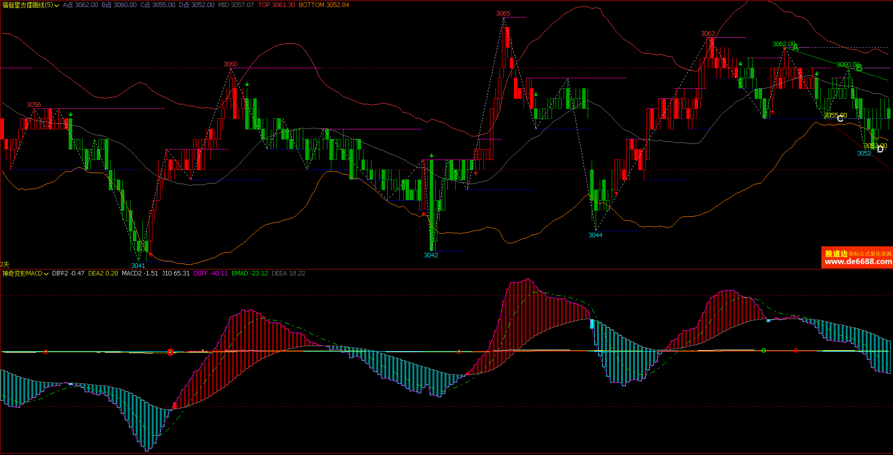
Task: Click the green circle marker on MACD zero line
Action: pyautogui.click(x=764, y=350)
